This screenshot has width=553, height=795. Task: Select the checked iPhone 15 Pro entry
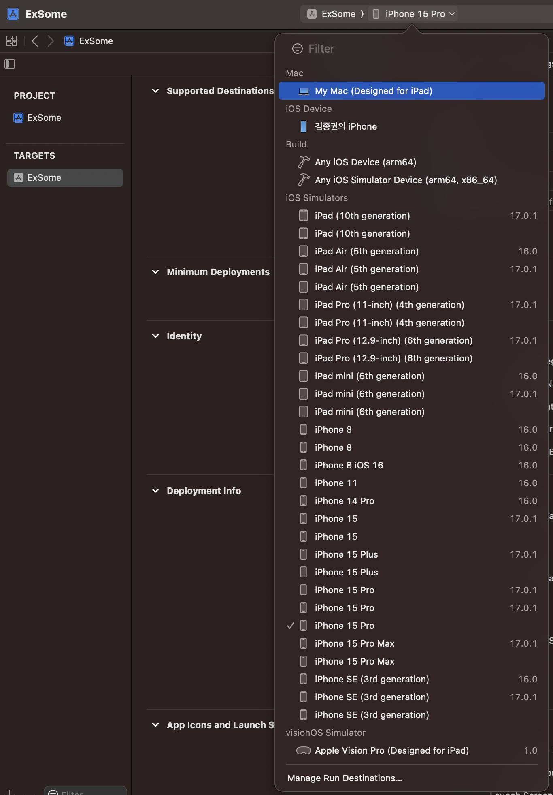tap(412, 626)
